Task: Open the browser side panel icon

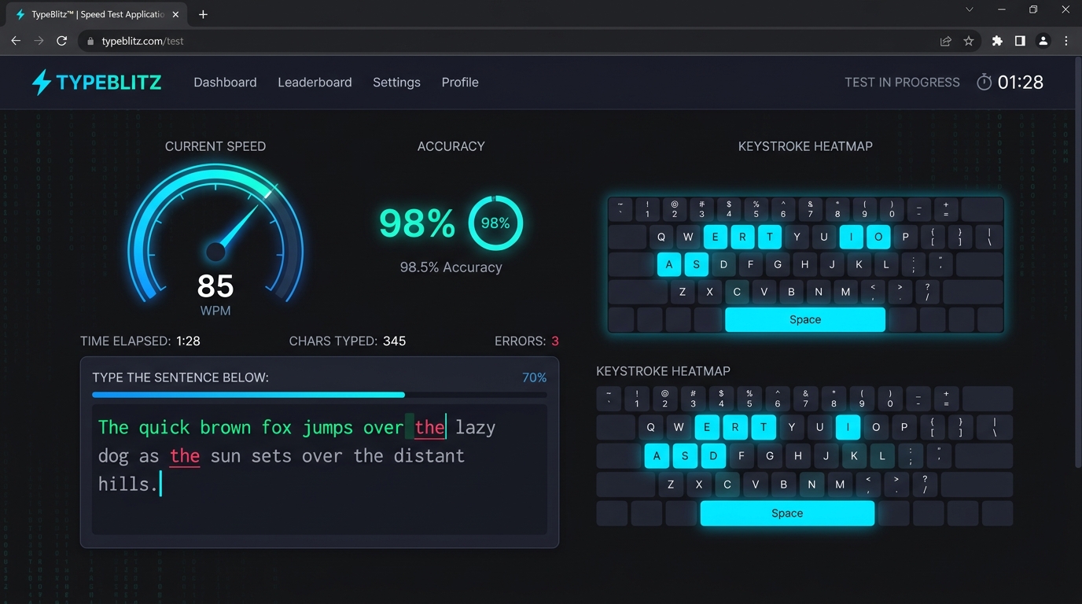Action: [x=1020, y=41]
